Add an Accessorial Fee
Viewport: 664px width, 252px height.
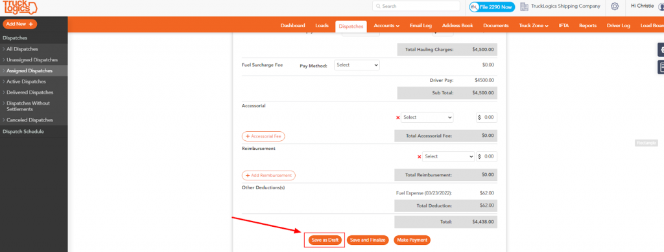coord(263,136)
